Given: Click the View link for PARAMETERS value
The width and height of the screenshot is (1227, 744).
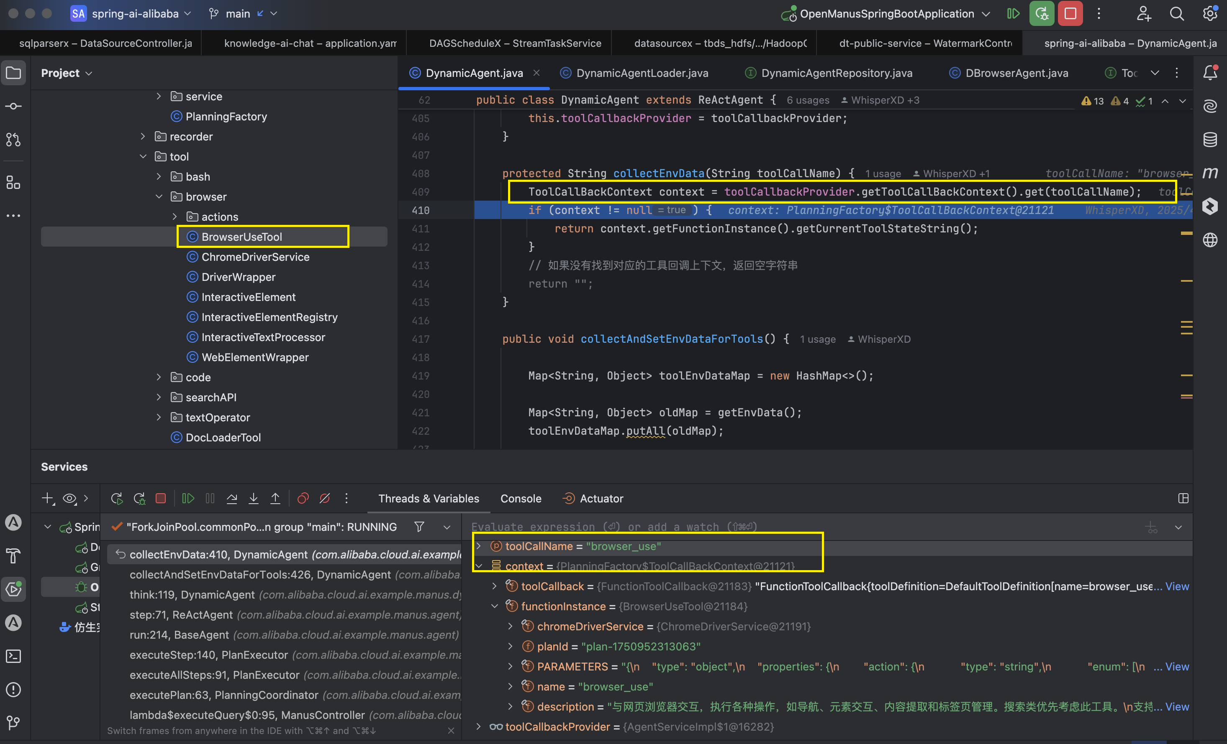Looking at the screenshot, I should pyautogui.click(x=1177, y=666).
